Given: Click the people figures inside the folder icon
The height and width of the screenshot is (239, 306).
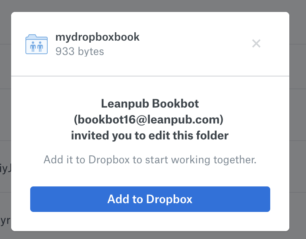Looking at the screenshot, I should (x=37, y=47).
